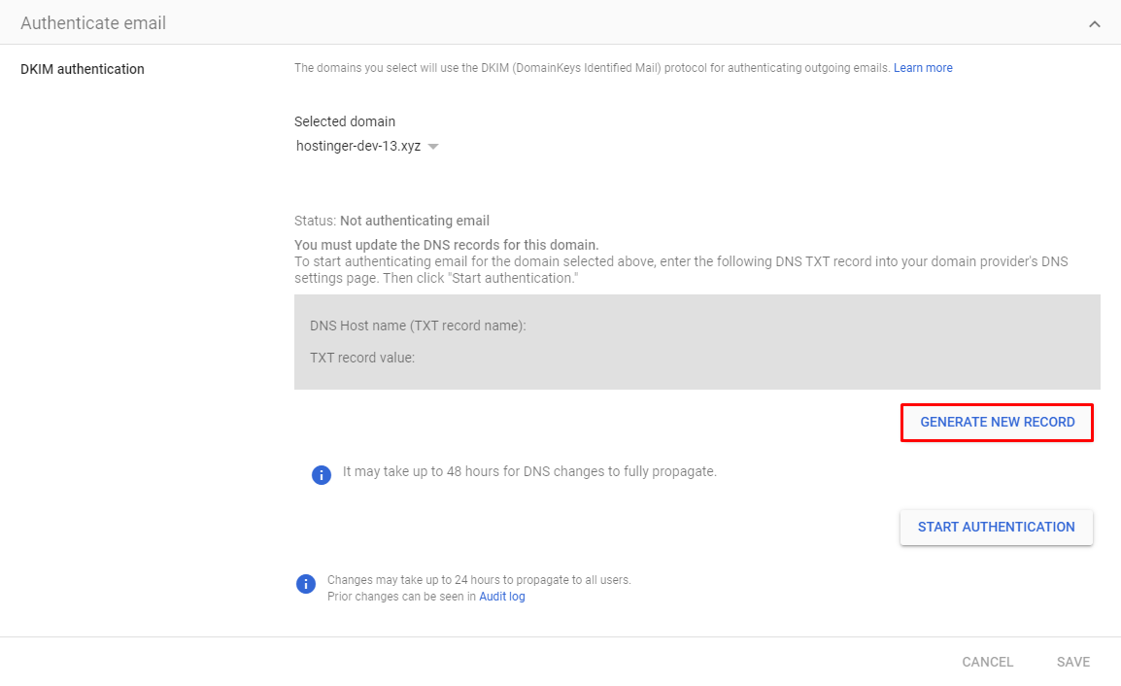Screen dimensions: 1121x686
Task: Click the Authenticate email header
Action: [93, 21]
